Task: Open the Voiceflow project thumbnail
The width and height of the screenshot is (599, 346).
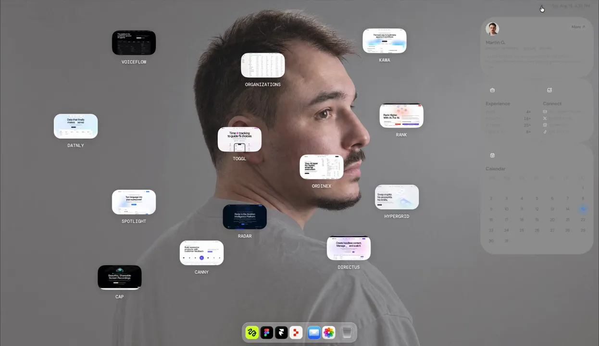Action: click(134, 43)
